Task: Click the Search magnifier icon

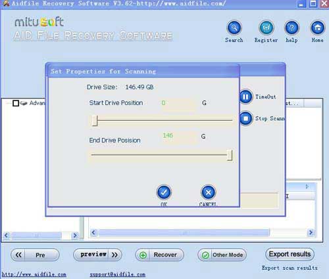Action: (x=234, y=28)
